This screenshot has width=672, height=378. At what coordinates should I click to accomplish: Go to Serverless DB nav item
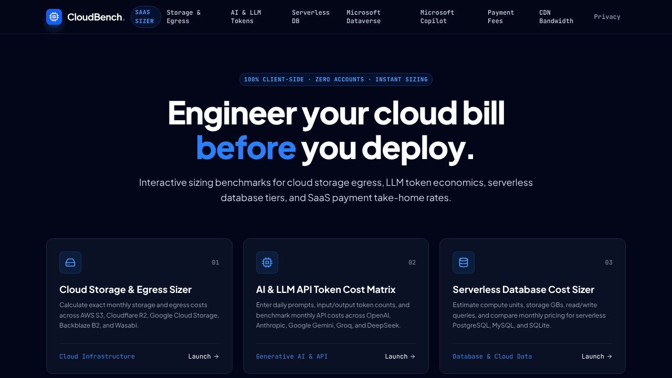coord(311,17)
